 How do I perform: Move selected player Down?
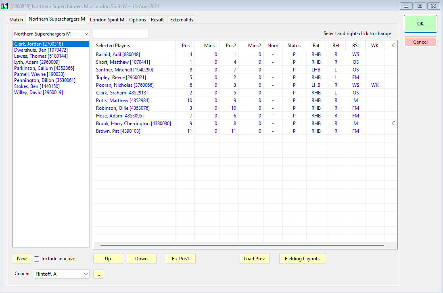click(x=141, y=259)
